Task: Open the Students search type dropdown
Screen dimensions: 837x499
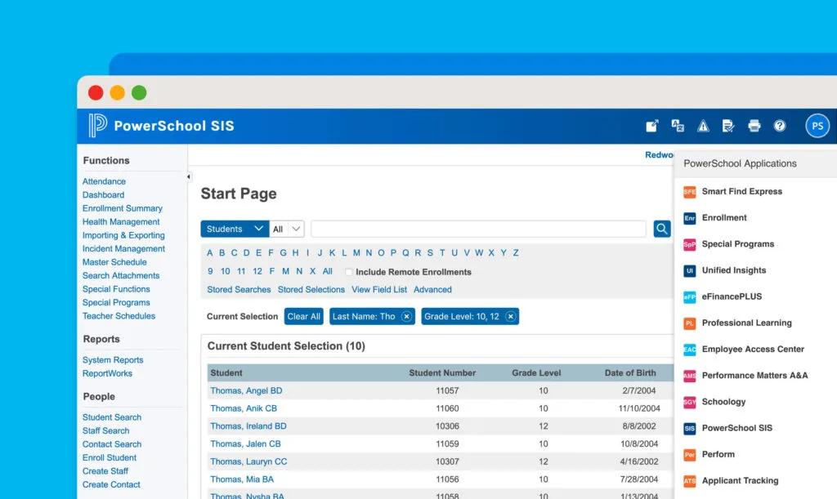Action: click(235, 229)
